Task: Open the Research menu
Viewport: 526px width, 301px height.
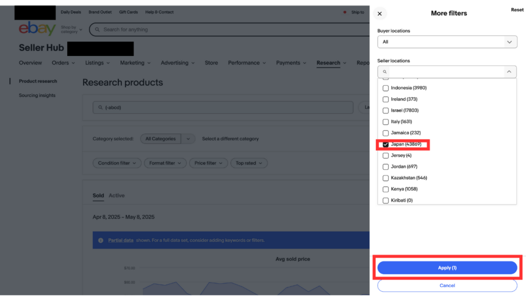Action: tap(331, 63)
